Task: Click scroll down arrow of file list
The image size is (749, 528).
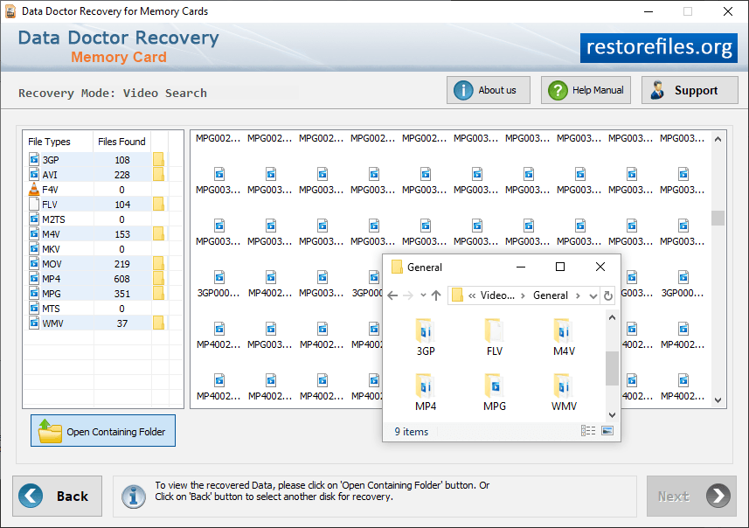Action: click(718, 400)
